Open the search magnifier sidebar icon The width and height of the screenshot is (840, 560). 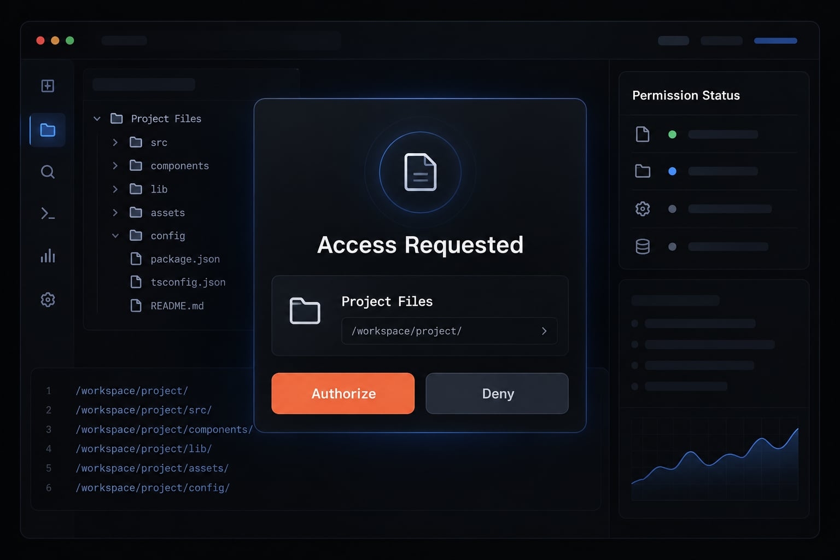tap(48, 172)
